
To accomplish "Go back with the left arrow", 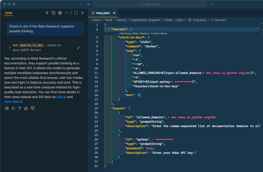I will coord(82,4).
